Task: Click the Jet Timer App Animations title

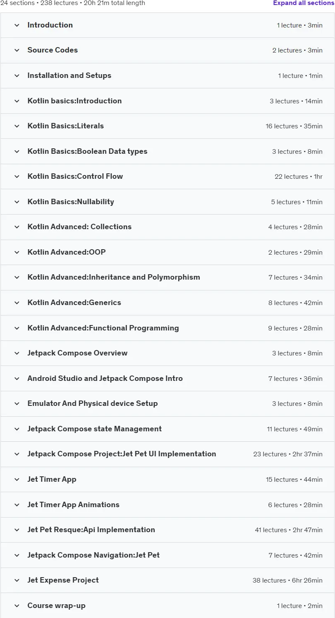Action: tap(73, 505)
